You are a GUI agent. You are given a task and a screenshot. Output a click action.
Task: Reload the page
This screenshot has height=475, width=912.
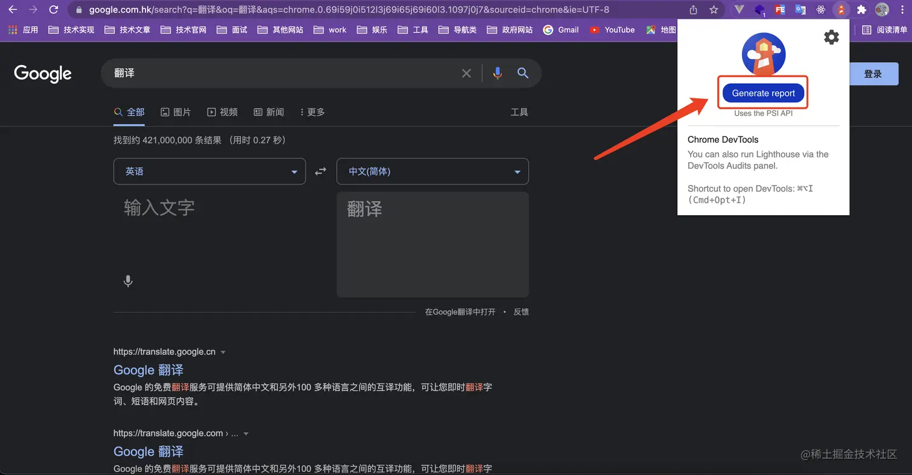coord(54,10)
